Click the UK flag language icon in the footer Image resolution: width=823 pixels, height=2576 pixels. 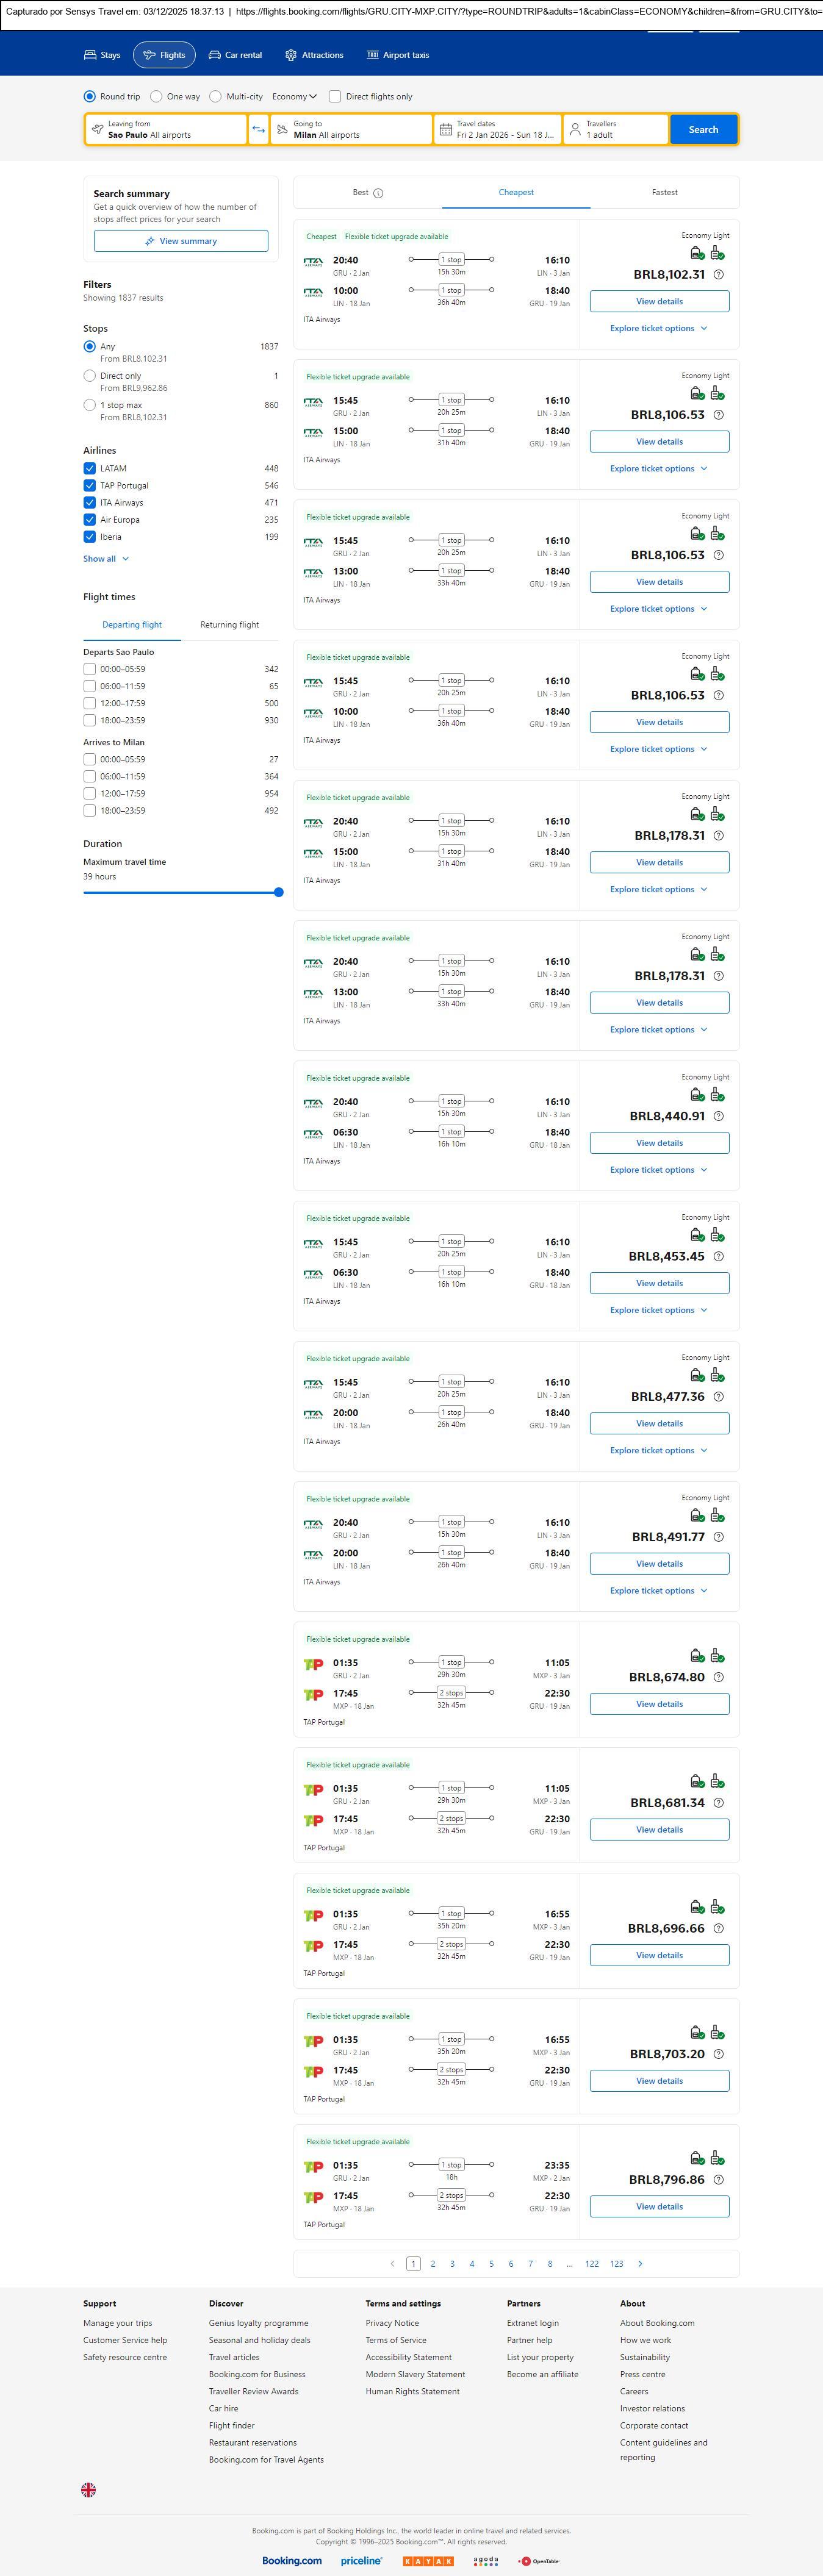click(x=89, y=2489)
